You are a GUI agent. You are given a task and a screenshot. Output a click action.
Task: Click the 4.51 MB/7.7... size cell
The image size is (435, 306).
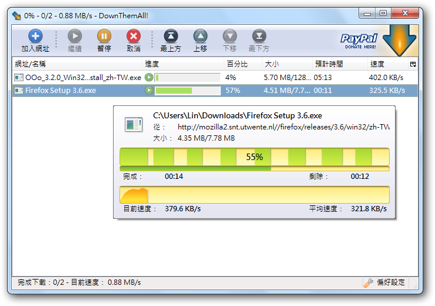(287, 91)
